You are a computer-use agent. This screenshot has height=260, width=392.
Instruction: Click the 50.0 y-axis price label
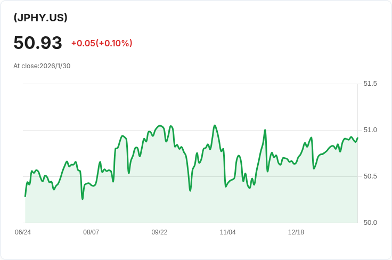370,223
